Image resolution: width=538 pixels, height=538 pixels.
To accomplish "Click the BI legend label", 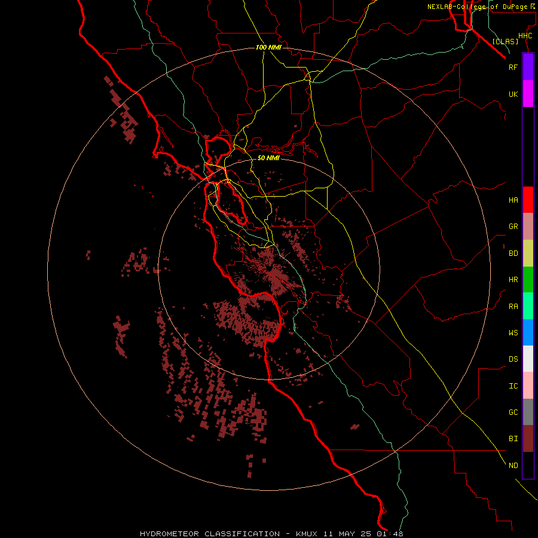I will [513, 439].
